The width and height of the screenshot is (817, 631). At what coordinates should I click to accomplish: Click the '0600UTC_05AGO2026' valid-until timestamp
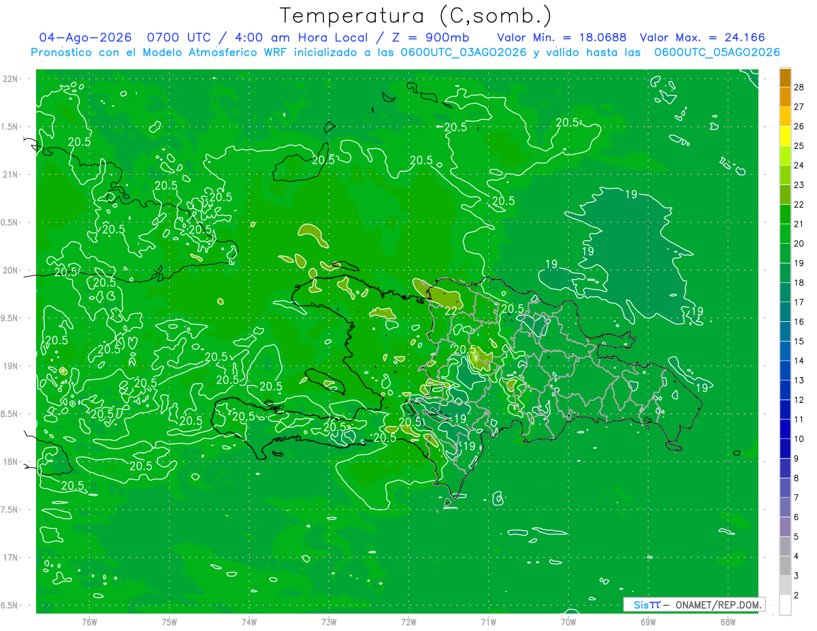[x=716, y=52]
